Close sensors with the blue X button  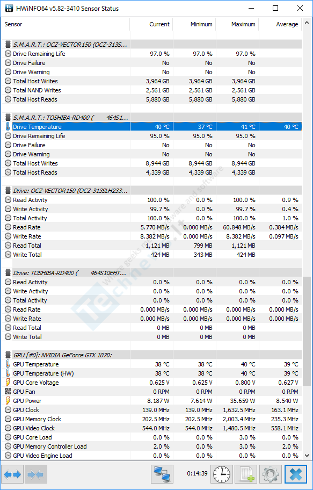[296, 474]
